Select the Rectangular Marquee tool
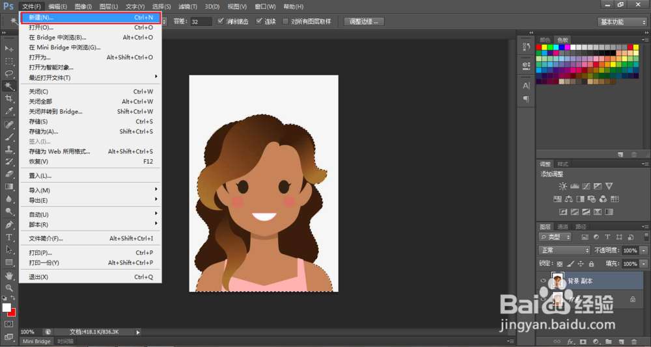The height and width of the screenshot is (347, 651). coord(8,61)
